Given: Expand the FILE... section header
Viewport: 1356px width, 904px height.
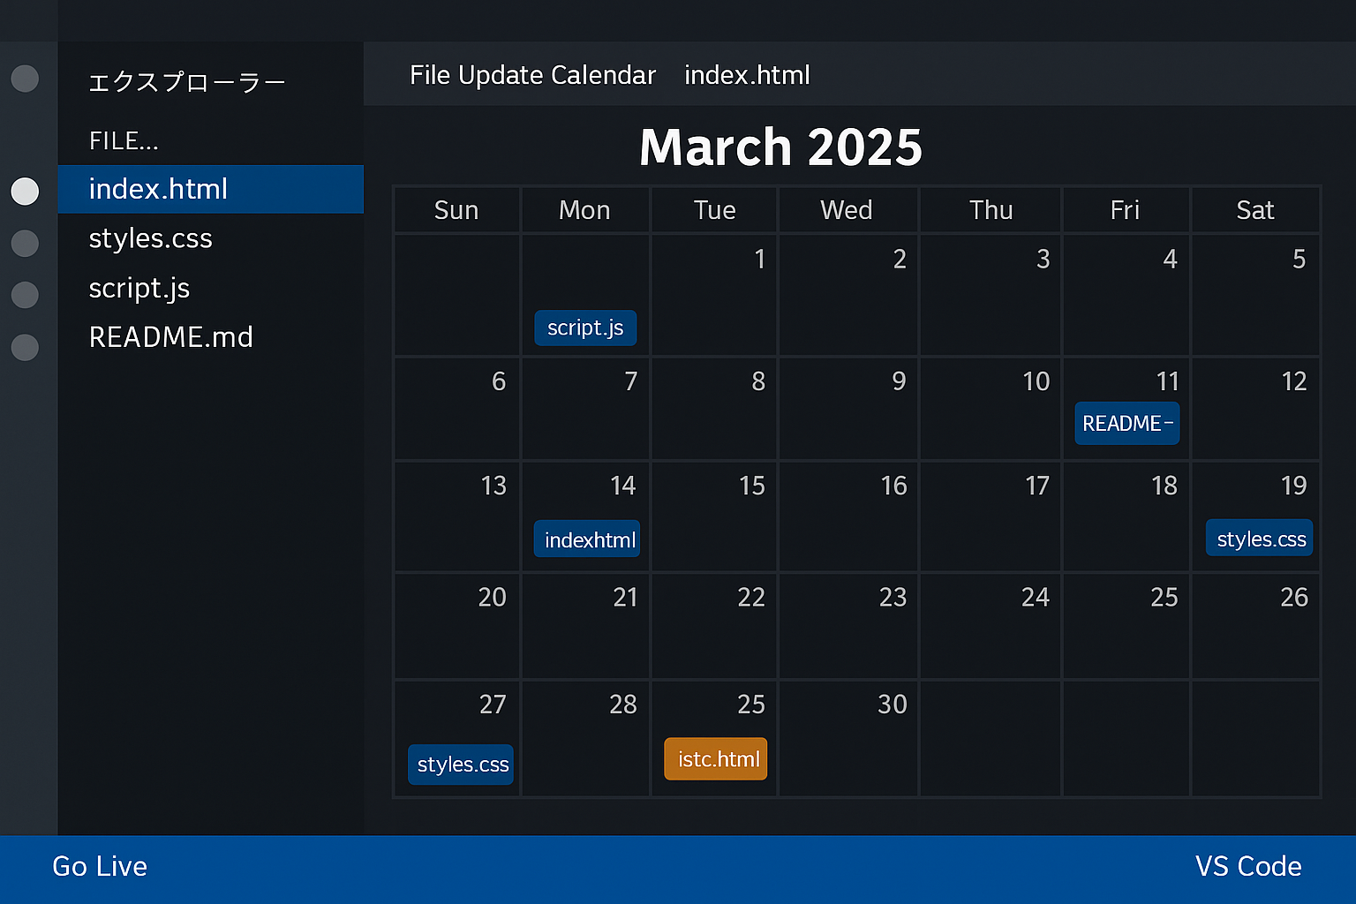Looking at the screenshot, I should tap(124, 141).
